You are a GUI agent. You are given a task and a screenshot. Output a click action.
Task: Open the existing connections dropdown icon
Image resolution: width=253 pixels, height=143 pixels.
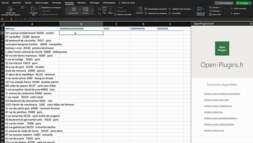coord(23,8)
